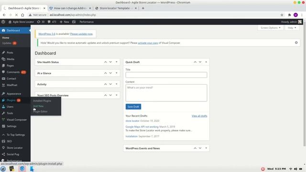This screenshot has width=306, height=172.
Task: Toggle Activity panel
Action: tap(117, 84)
